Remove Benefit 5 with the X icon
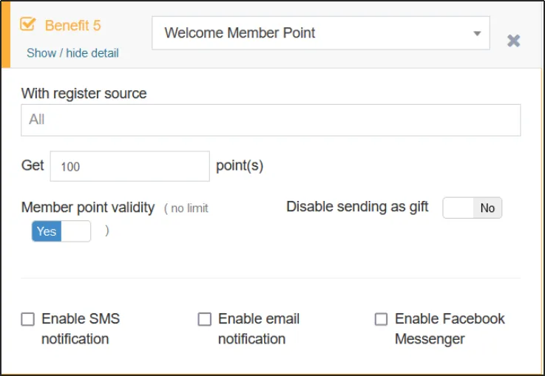Viewport: 545px width, 376px height. (513, 41)
